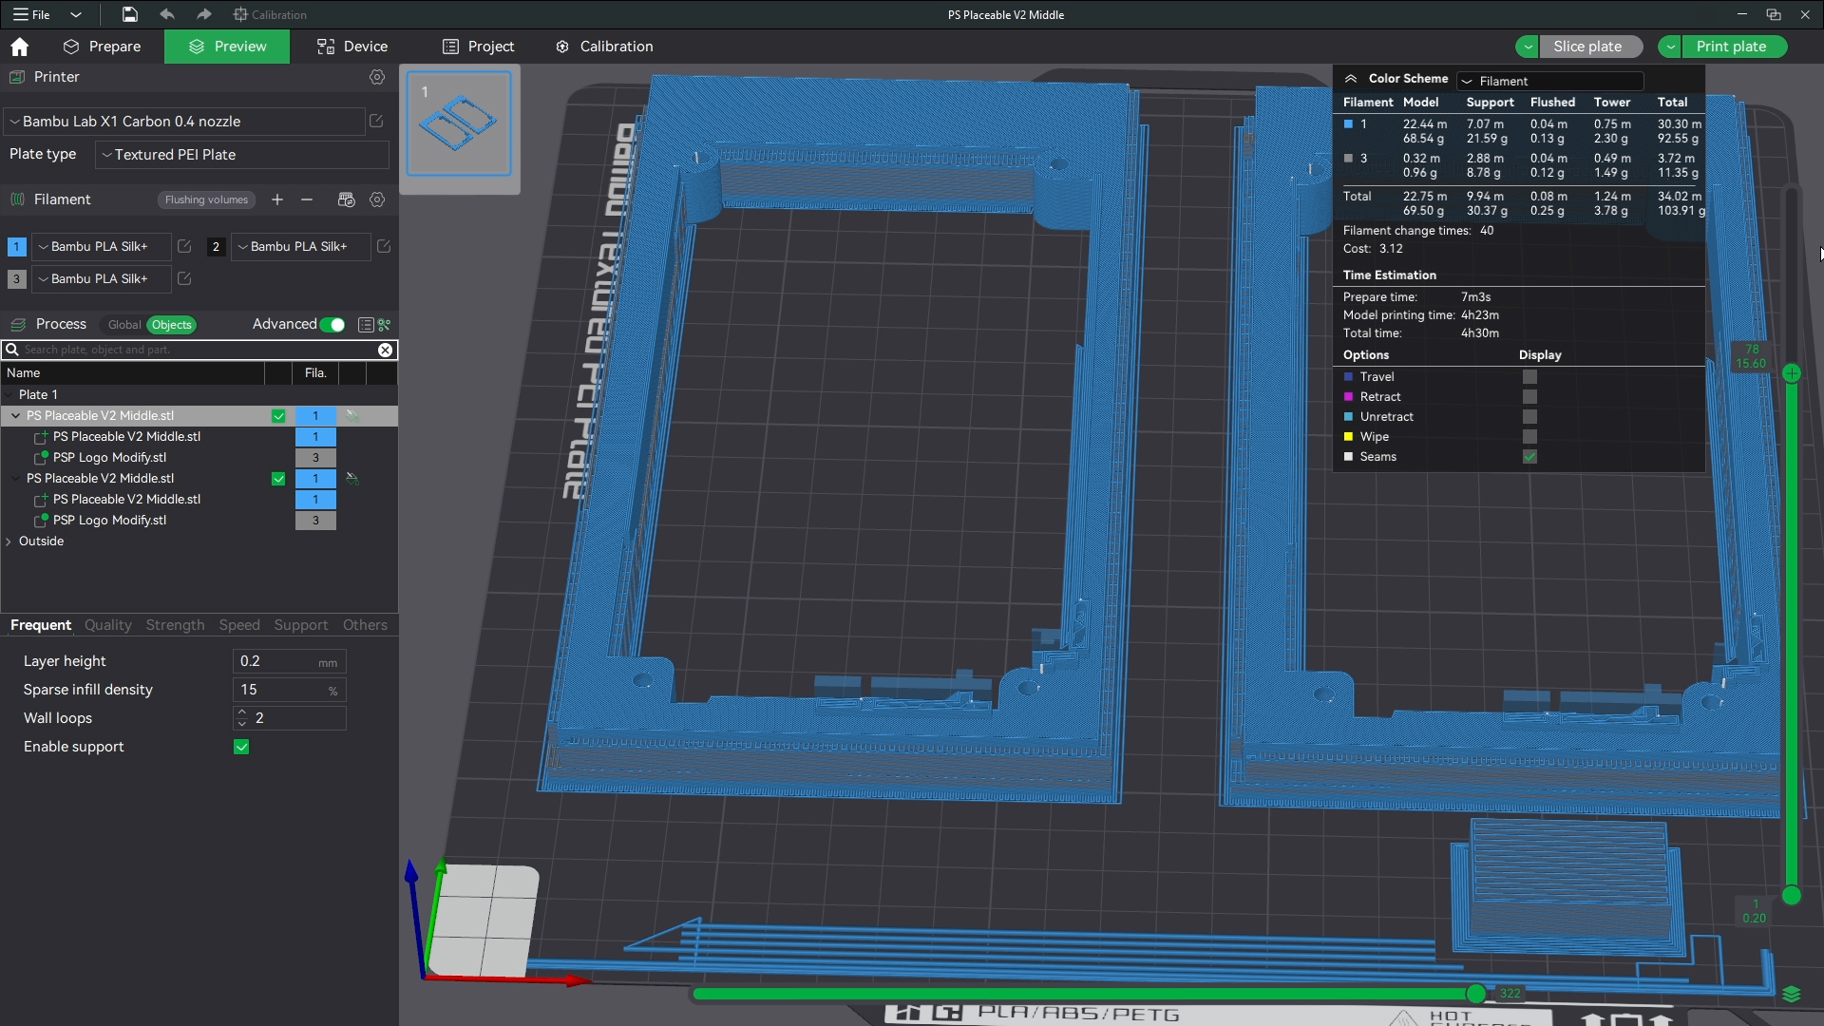Viewport: 1824px width, 1026px height.
Task: Open the Strength settings tab
Action: click(175, 625)
